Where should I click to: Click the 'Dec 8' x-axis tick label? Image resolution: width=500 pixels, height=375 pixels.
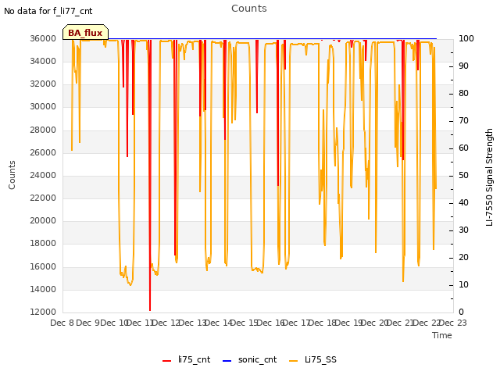[62, 323]
